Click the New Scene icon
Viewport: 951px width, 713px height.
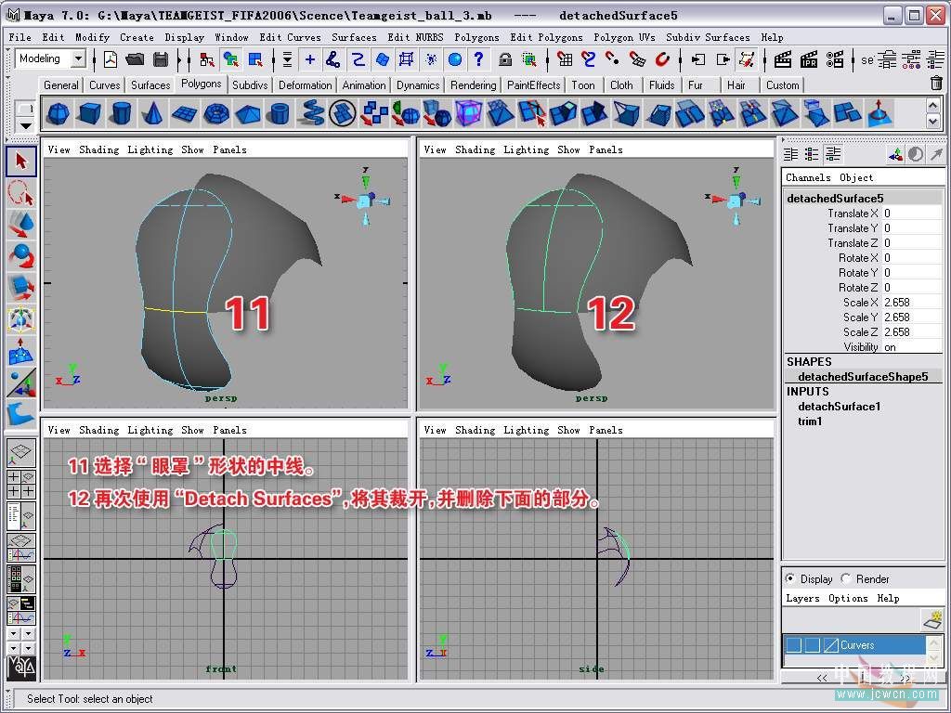pos(111,59)
